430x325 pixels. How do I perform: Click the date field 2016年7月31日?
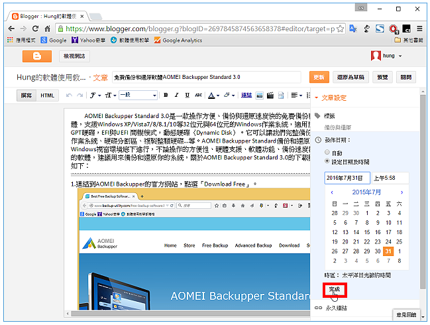347,178
